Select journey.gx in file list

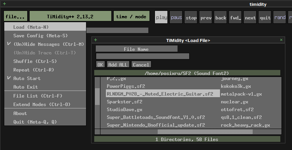tap(234, 78)
